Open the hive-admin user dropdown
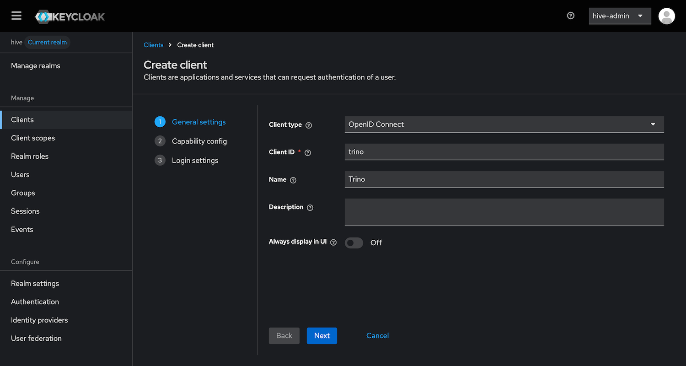Screen dimensions: 686x366 point(619,16)
